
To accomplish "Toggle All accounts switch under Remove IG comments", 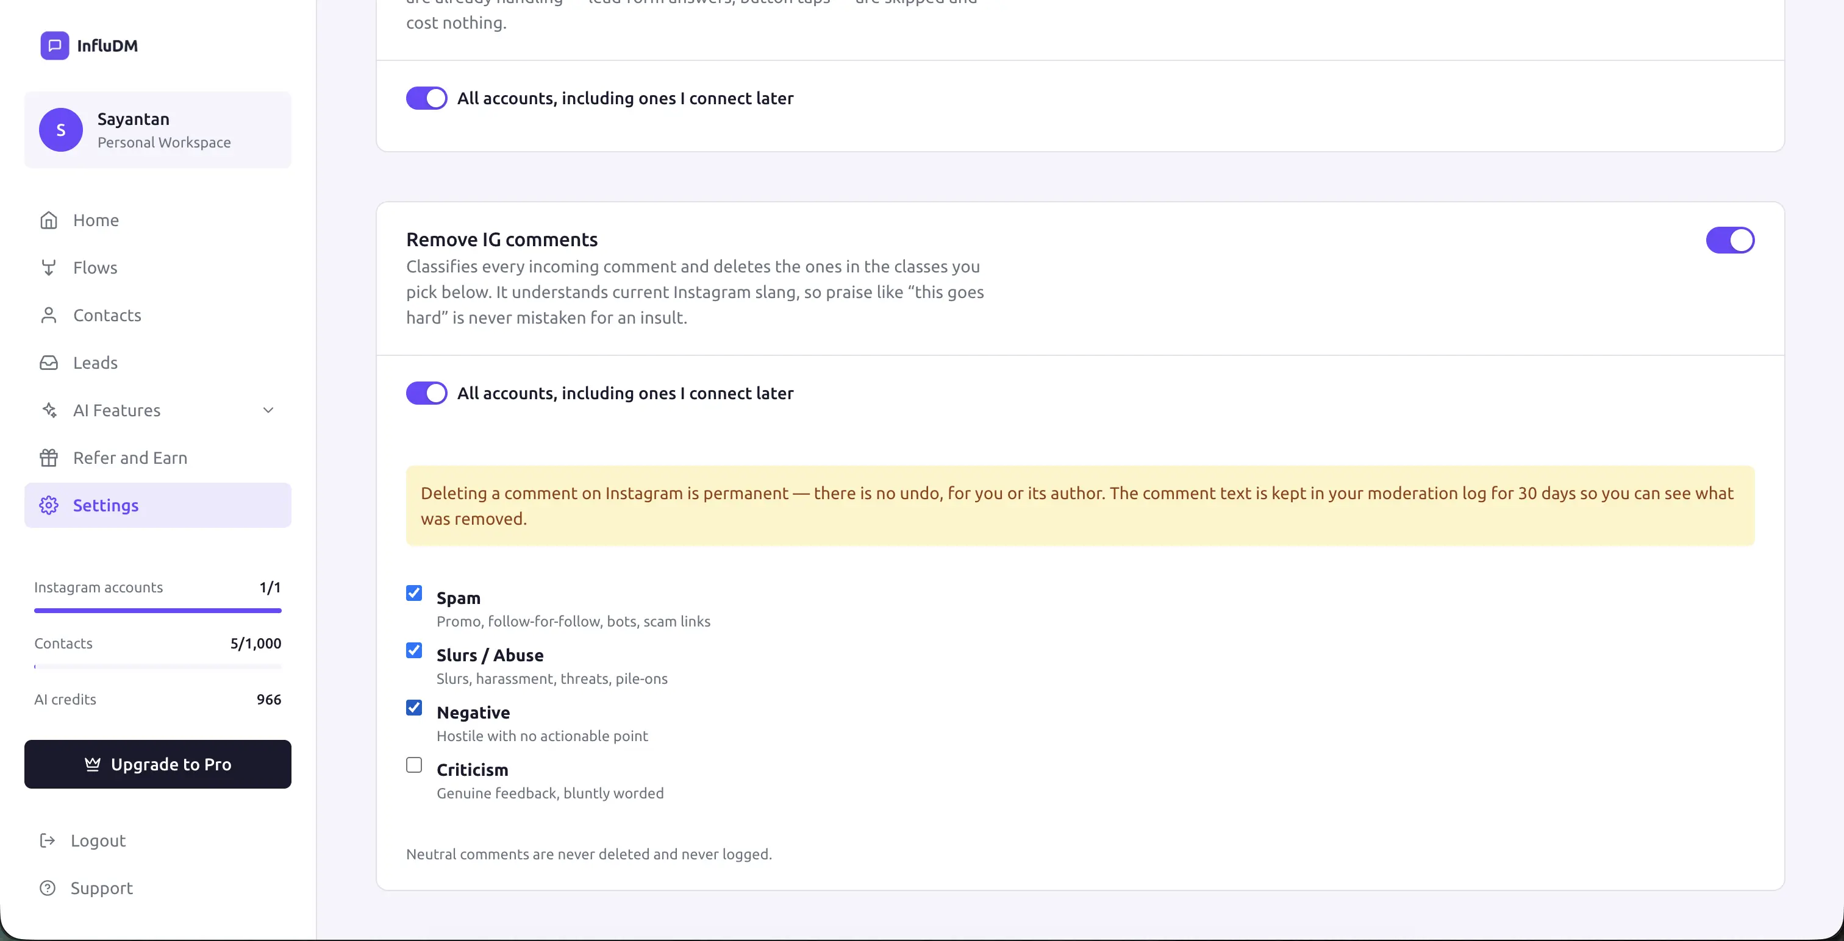I will (x=427, y=393).
